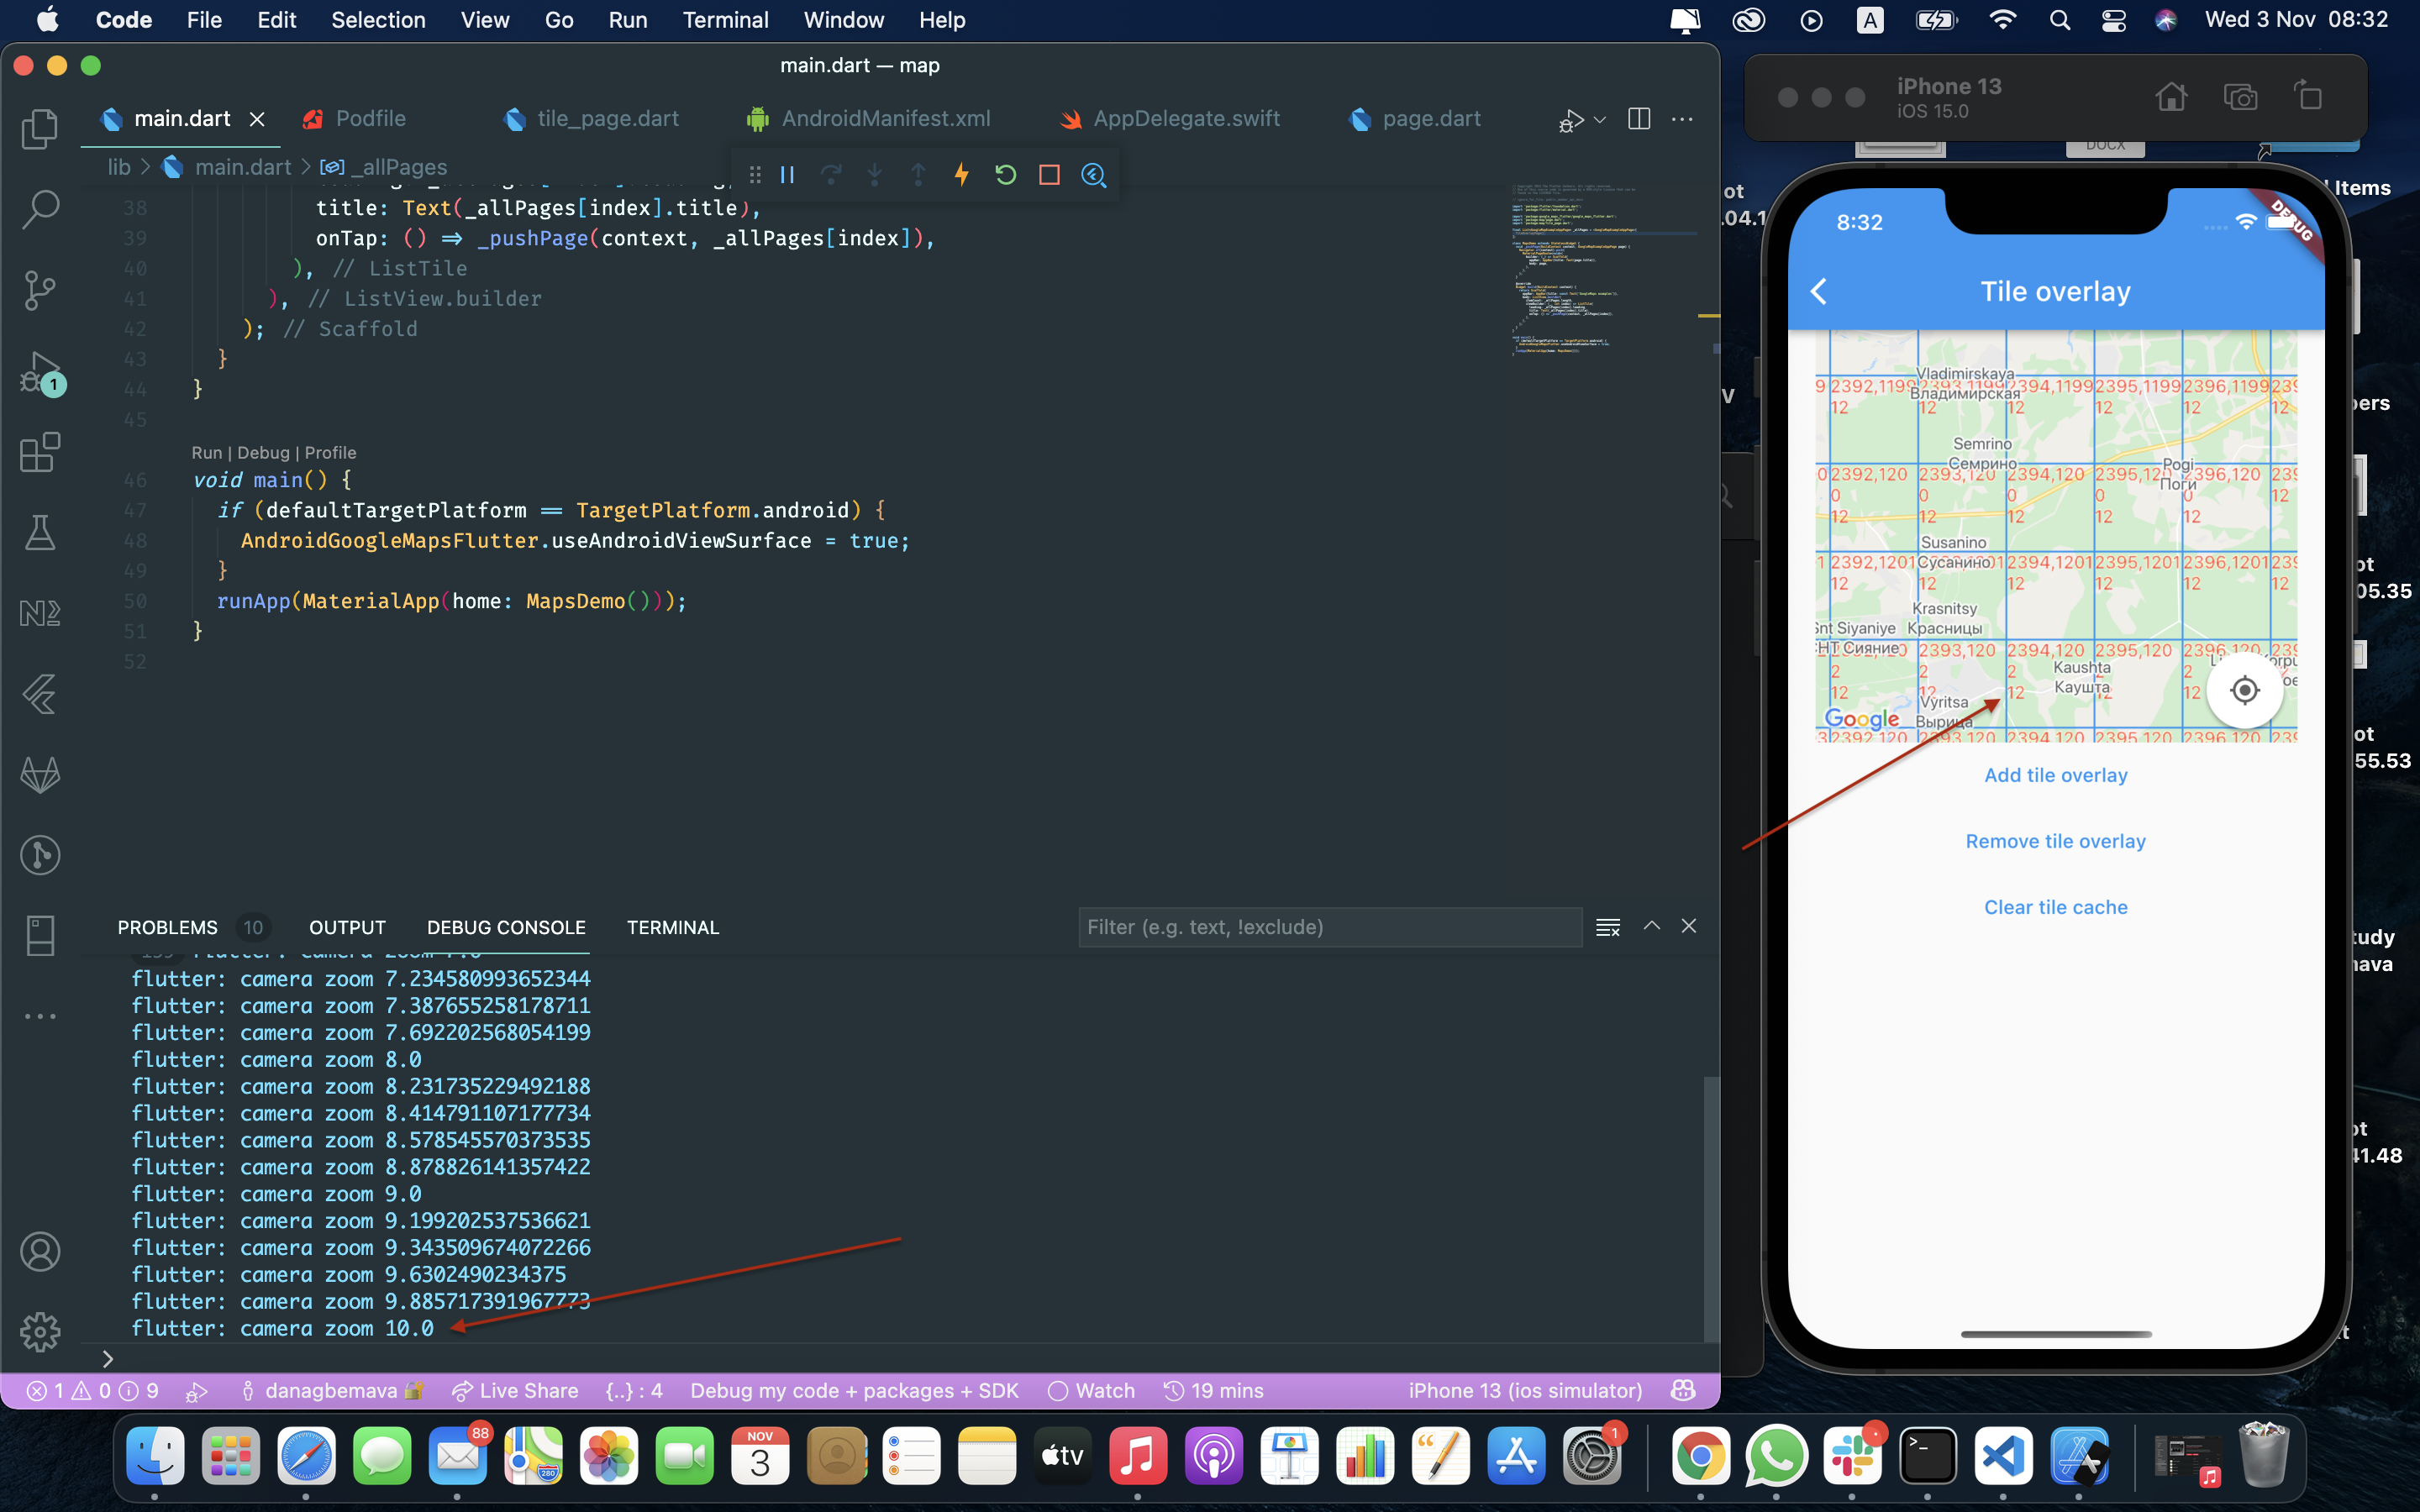This screenshot has width=2420, height=1512.
Task: Click the 19 mins status bar timer
Action: tap(1214, 1390)
